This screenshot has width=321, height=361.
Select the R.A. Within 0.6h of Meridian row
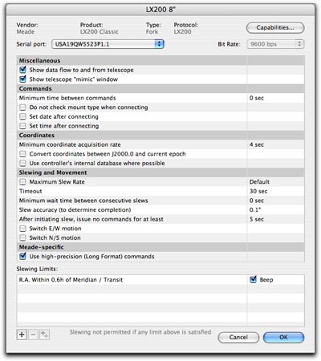click(160, 280)
